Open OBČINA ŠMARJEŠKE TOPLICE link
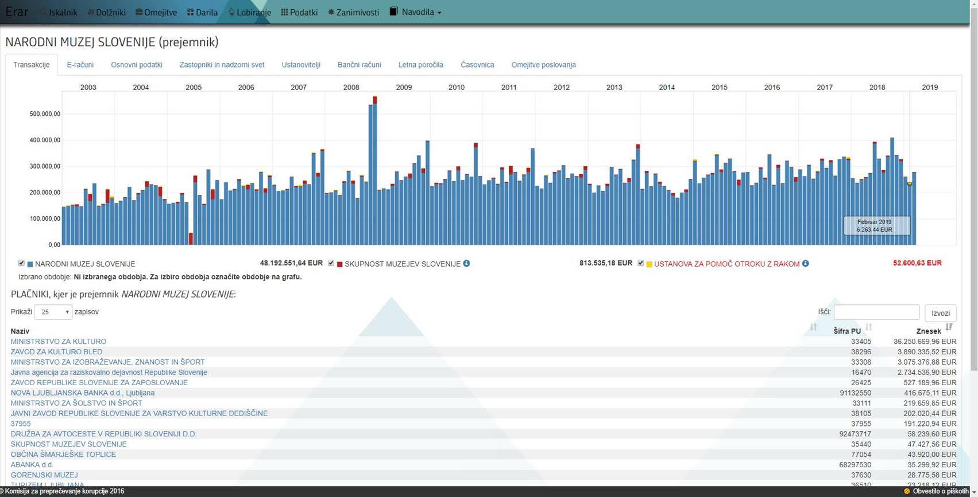Viewport: 978px width, 497px height. [63, 455]
